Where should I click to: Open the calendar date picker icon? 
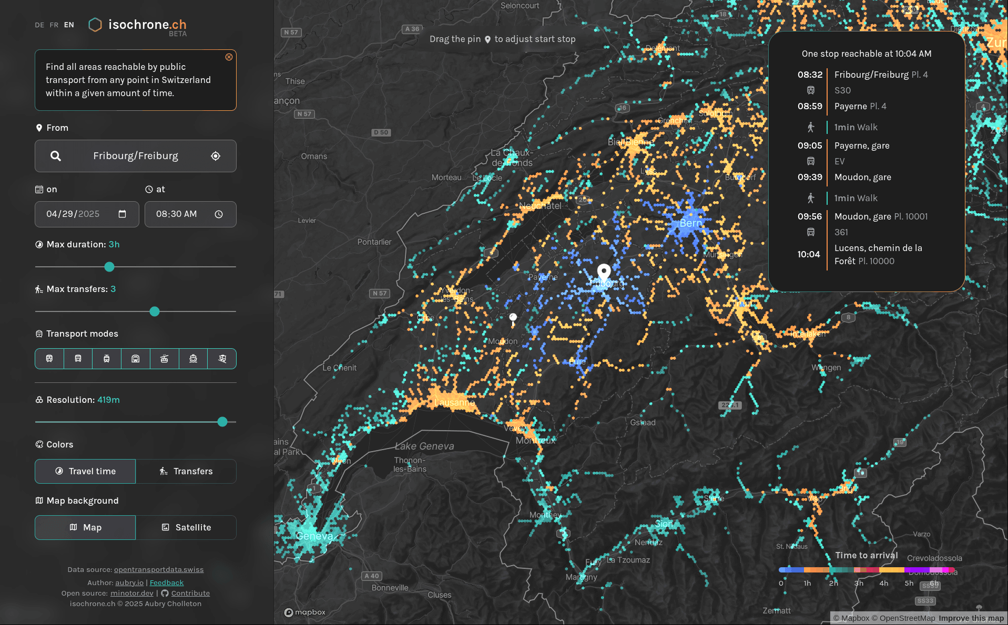click(x=123, y=214)
